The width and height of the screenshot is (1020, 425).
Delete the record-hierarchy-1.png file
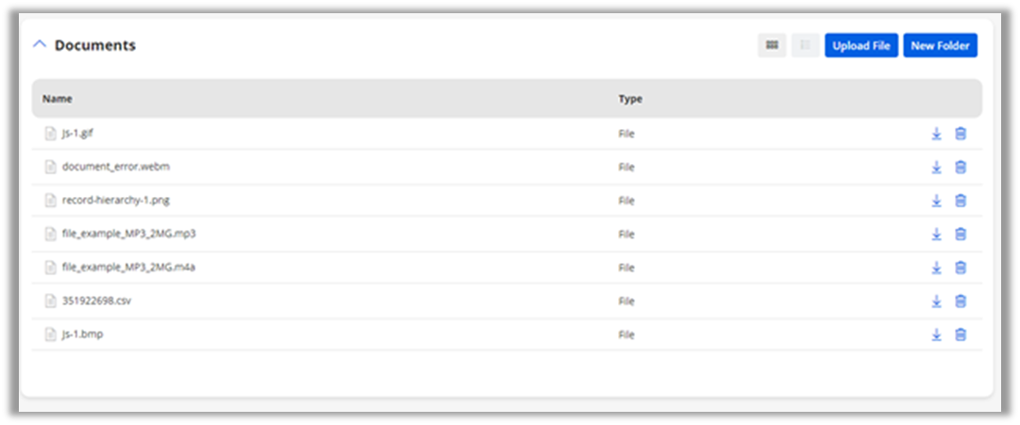coord(961,201)
